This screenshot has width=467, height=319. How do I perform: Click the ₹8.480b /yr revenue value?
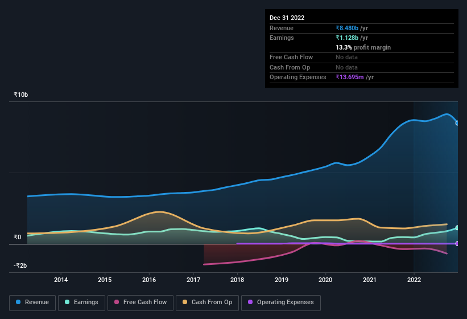(x=352, y=28)
